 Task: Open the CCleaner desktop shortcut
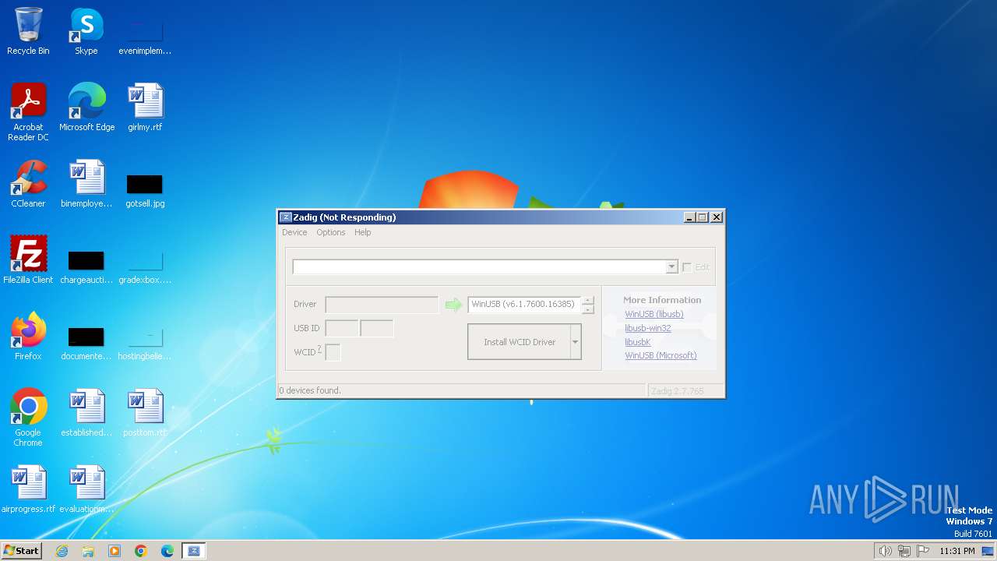pyautogui.click(x=28, y=184)
